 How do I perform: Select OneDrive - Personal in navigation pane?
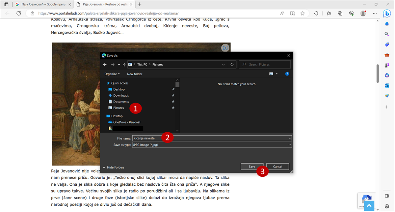126,122
